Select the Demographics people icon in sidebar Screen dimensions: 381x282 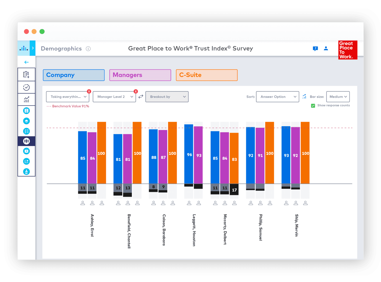click(x=26, y=141)
